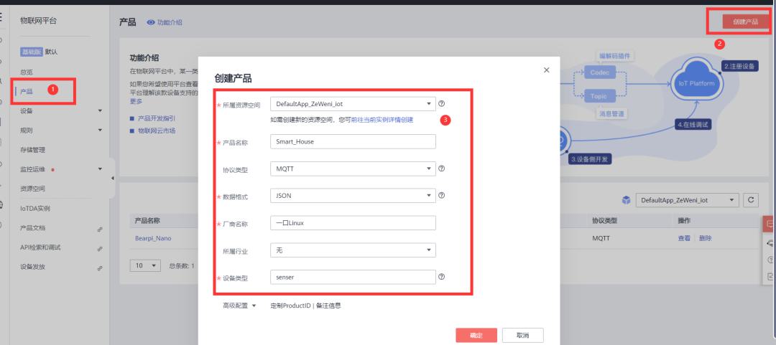
Task: Open 存储管理 in the sidebar
Action: [x=32, y=150]
